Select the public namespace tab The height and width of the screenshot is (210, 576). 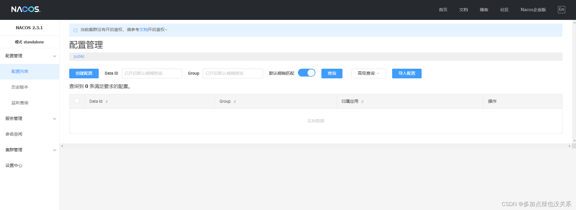click(x=79, y=56)
